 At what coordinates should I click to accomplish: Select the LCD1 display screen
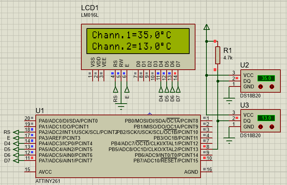138,41
